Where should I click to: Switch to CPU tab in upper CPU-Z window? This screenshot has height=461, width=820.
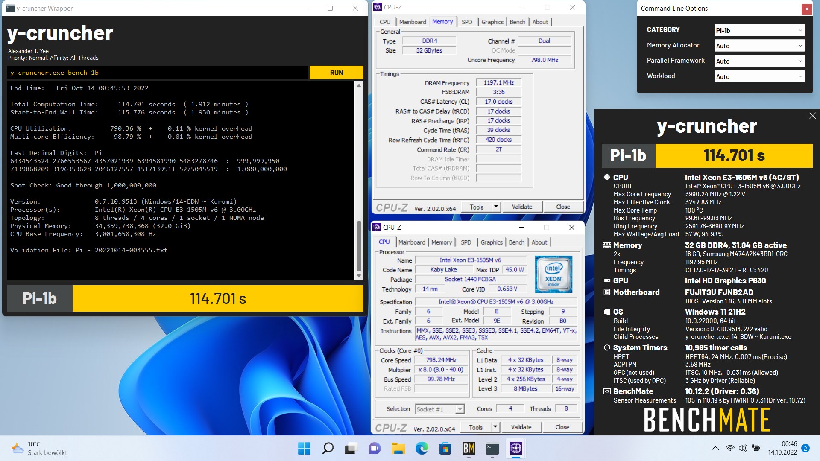coord(385,22)
